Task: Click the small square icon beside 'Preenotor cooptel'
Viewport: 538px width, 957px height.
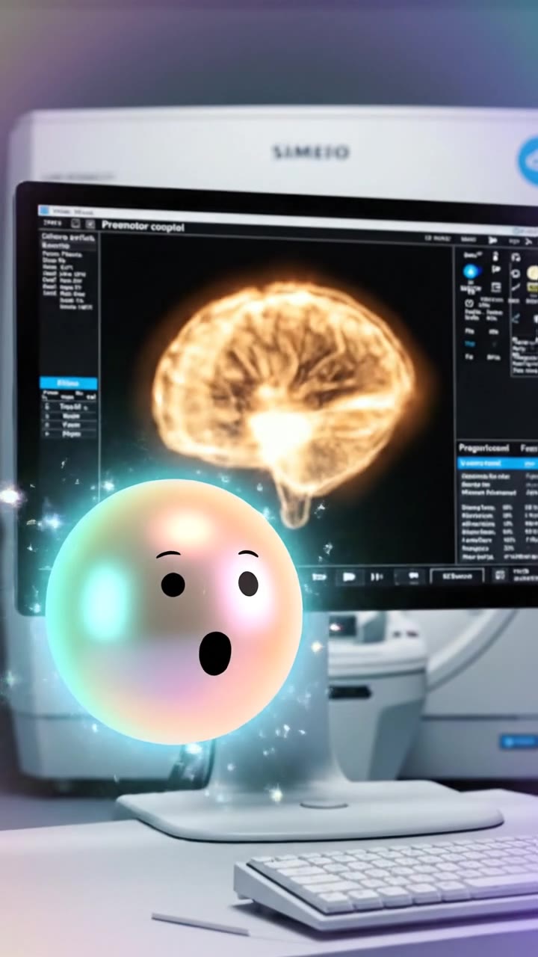Action: [x=90, y=224]
